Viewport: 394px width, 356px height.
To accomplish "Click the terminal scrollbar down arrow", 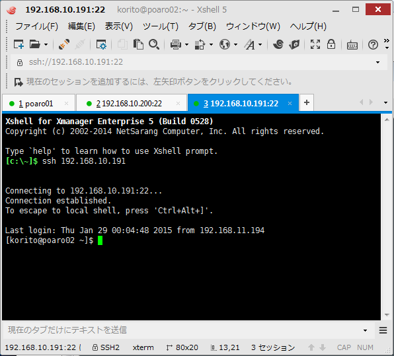I will pyautogui.click(x=387, y=314).
